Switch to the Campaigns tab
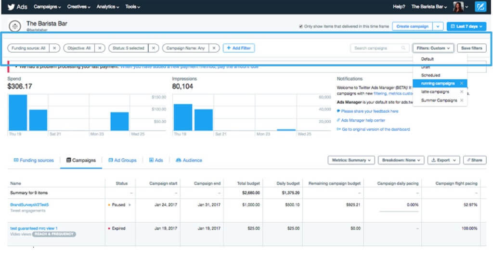The width and height of the screenshot is (493, 277). (81, 160)
